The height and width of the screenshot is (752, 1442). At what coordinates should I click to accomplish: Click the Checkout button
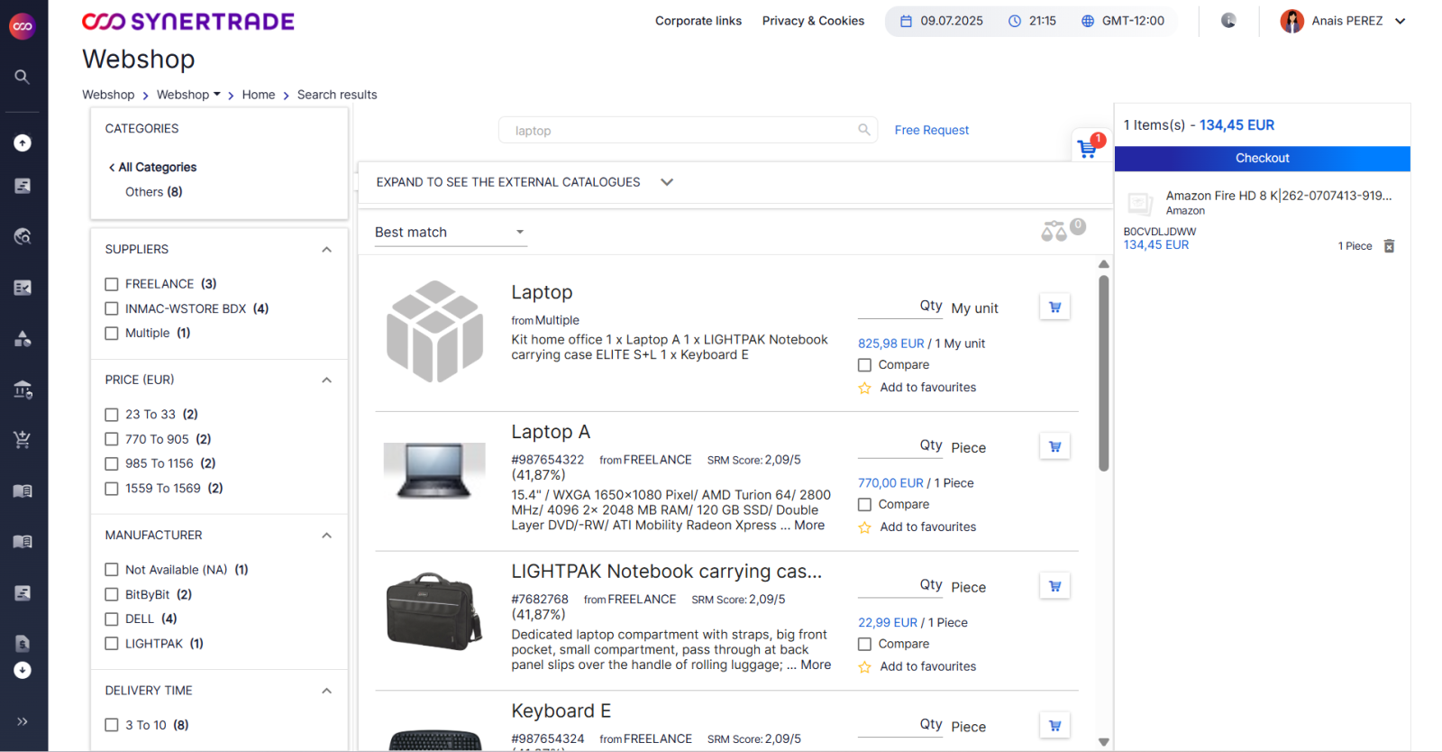coord(1262,159)
